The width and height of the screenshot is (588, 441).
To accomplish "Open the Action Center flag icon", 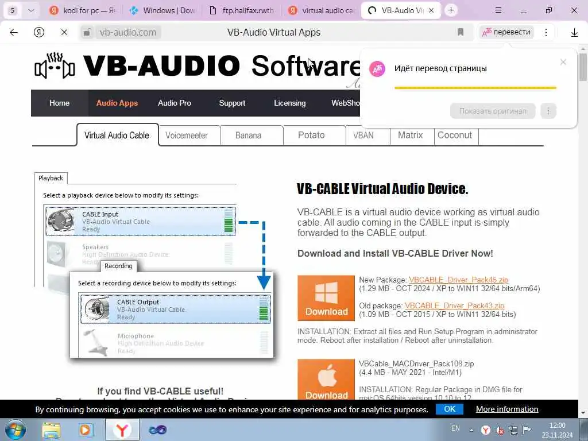I will pos(527,430).
